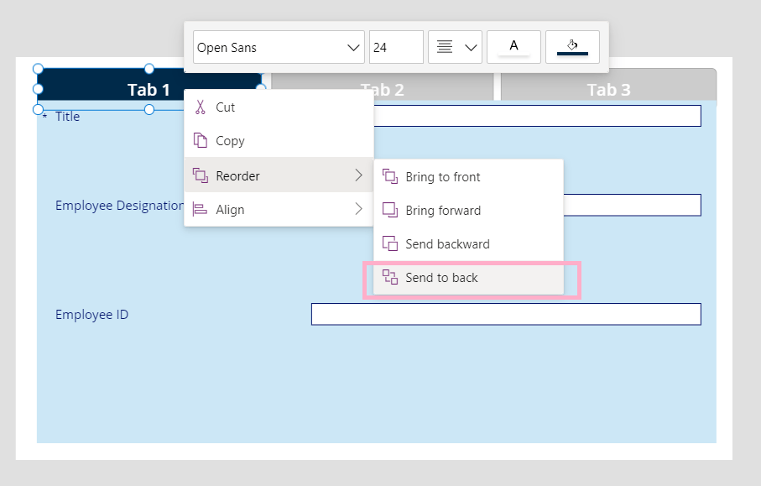Click the Cut scissors icon
This screenshot has height=486, width=761.
click(200, 107)
